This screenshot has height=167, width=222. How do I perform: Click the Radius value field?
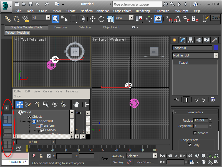point(201,120)
